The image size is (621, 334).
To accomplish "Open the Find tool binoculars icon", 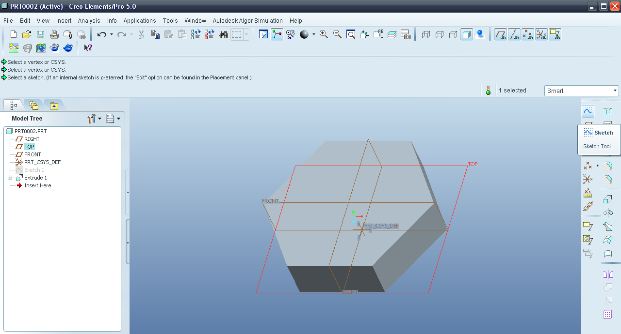I will pos(223,34).
